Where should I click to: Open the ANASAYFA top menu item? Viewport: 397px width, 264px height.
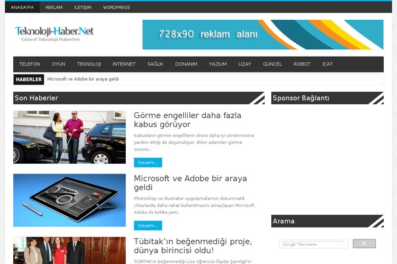tap(22, 7)
